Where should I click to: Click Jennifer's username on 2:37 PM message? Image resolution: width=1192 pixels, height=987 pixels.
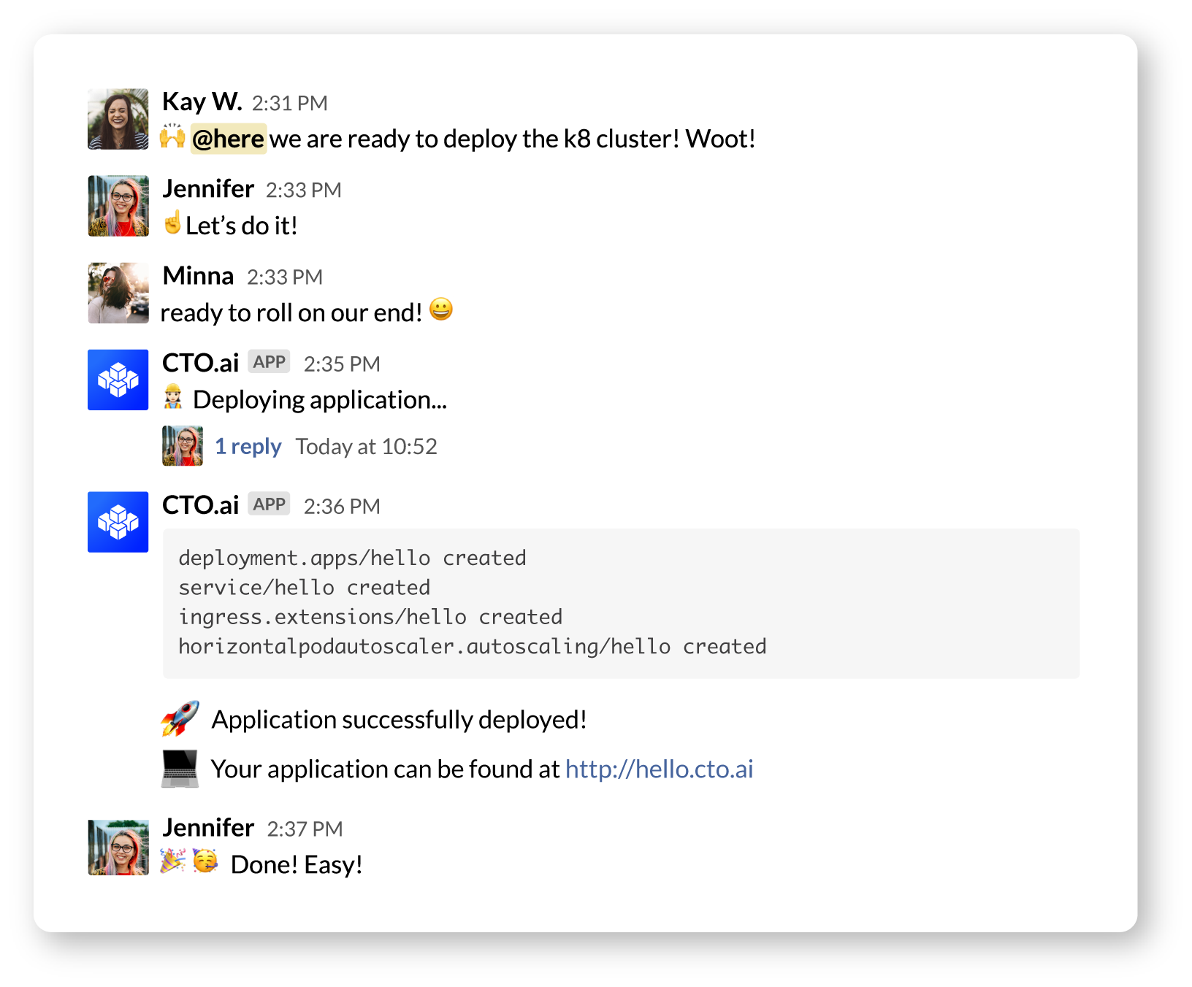point(208,827)
